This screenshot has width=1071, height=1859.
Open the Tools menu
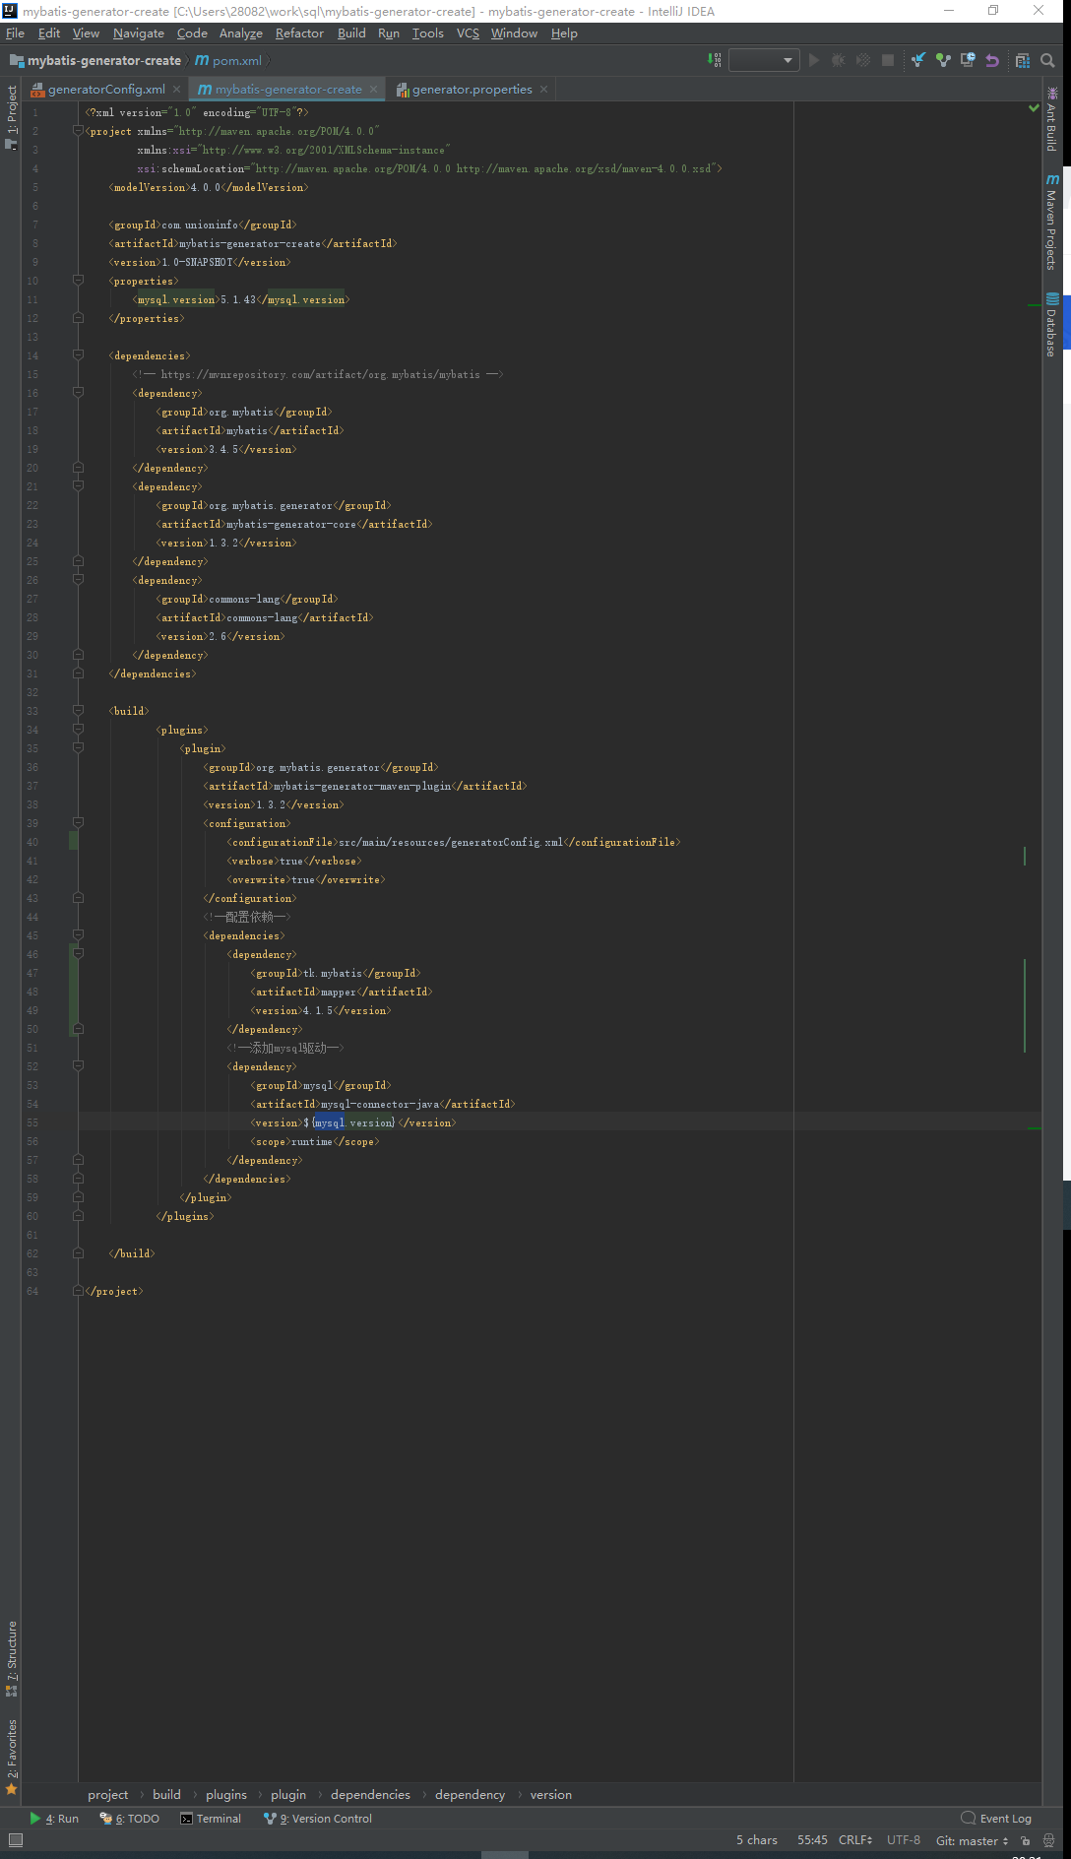click(428, 32)
